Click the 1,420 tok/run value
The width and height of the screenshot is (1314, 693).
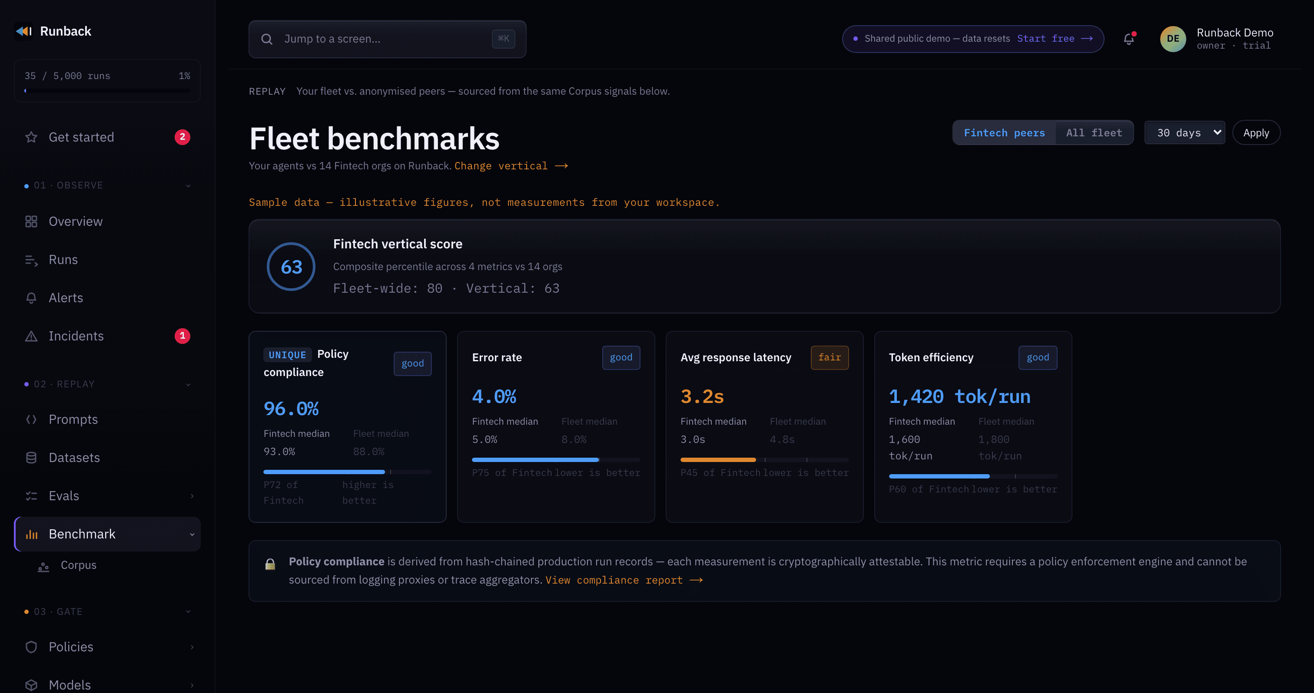click(x=959, y=396)
